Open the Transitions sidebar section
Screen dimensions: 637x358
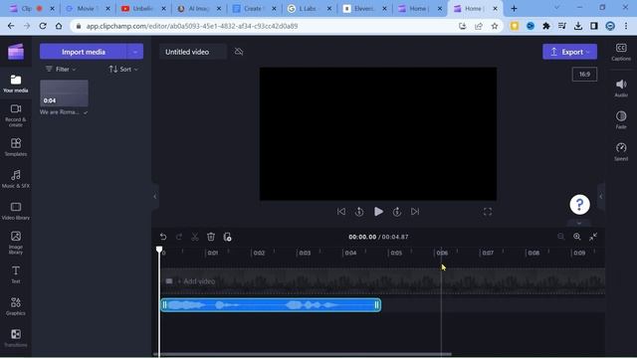(16, 338)
